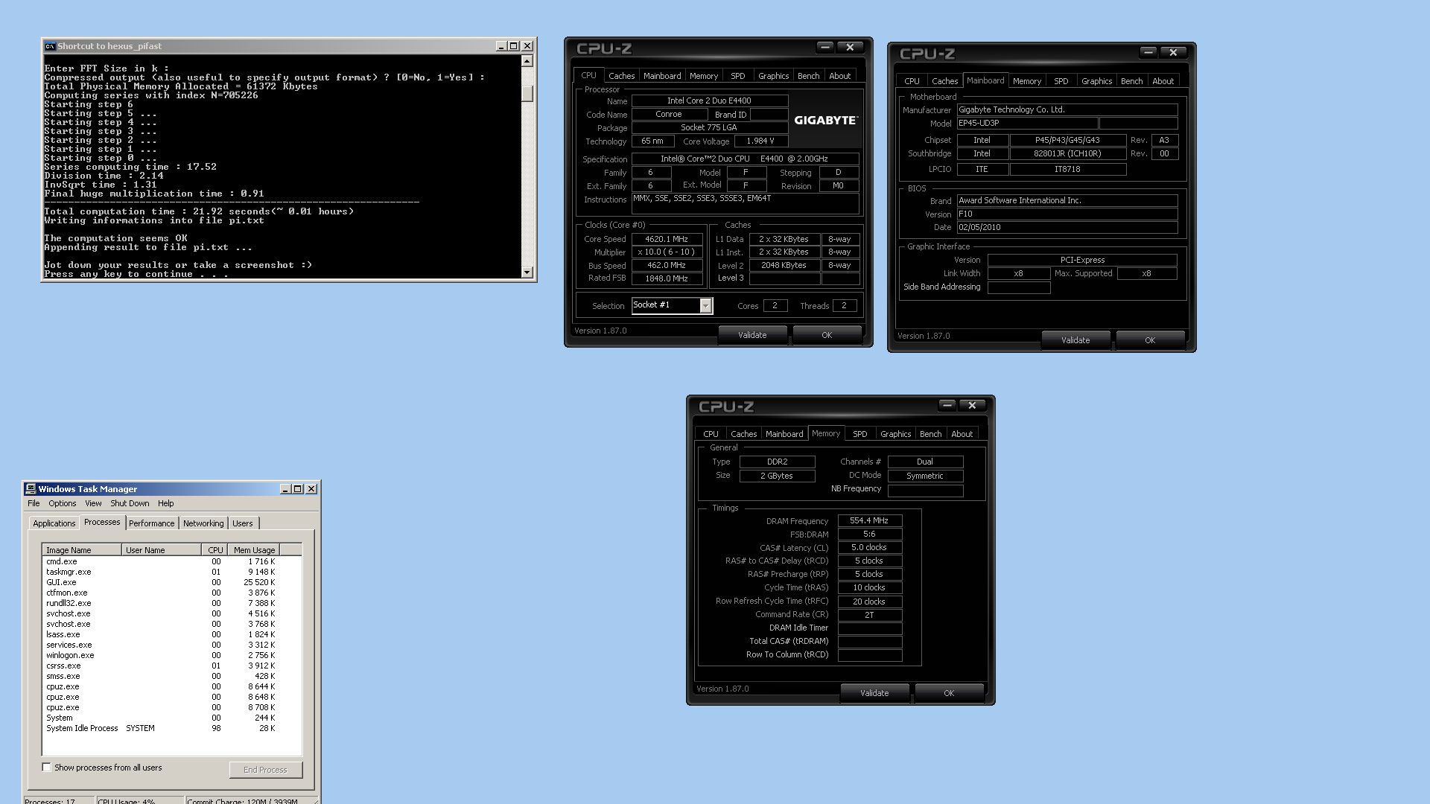Image resolution: width=1430 pixels, height=804 pixels.
Task: Open Help menu in Task Manager
Action: [x=165, y=503]
